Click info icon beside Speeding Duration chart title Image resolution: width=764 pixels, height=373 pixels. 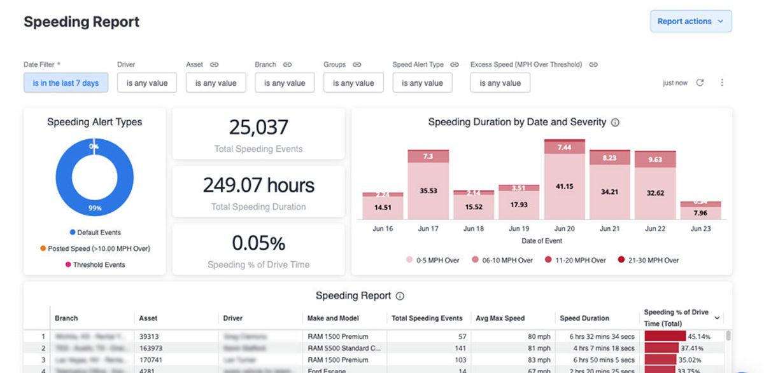pos(615,123)
